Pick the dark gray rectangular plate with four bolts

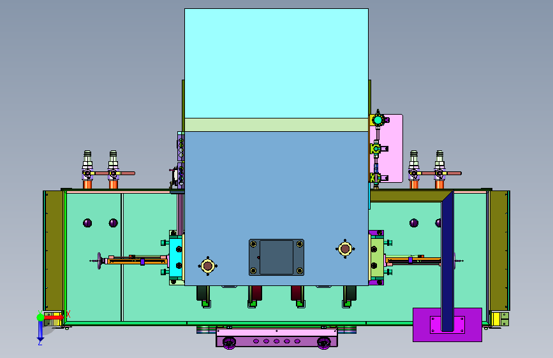pos(277,257)
